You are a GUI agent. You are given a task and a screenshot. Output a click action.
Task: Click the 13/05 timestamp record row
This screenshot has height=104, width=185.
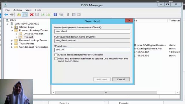pyautogui.click(x=174, y=52)
